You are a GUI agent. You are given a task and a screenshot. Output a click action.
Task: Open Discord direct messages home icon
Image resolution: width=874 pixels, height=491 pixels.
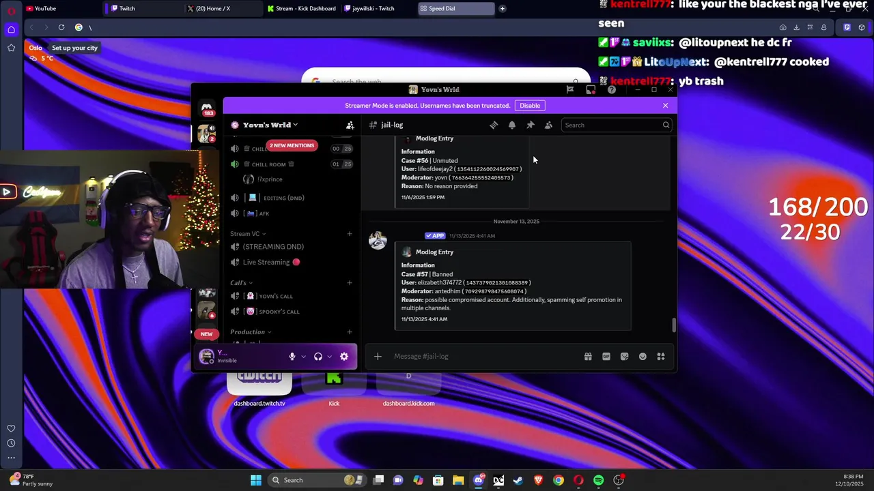click(206, 108)
